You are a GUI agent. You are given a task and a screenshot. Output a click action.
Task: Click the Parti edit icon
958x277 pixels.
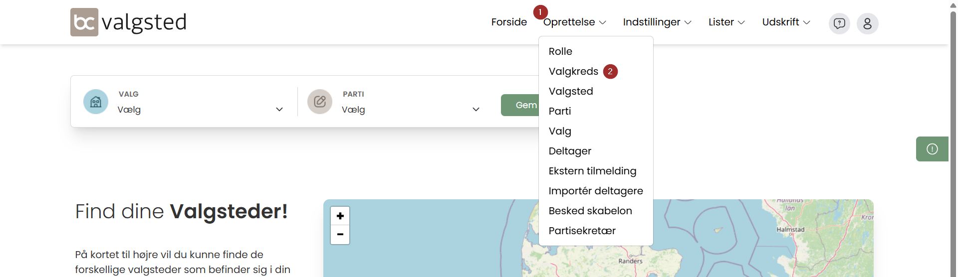(320, 102)
